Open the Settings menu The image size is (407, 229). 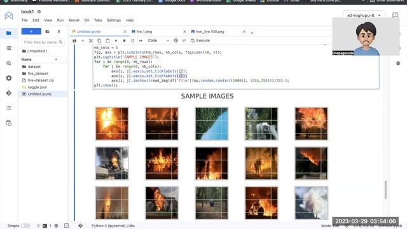click(x=114, y=20)
